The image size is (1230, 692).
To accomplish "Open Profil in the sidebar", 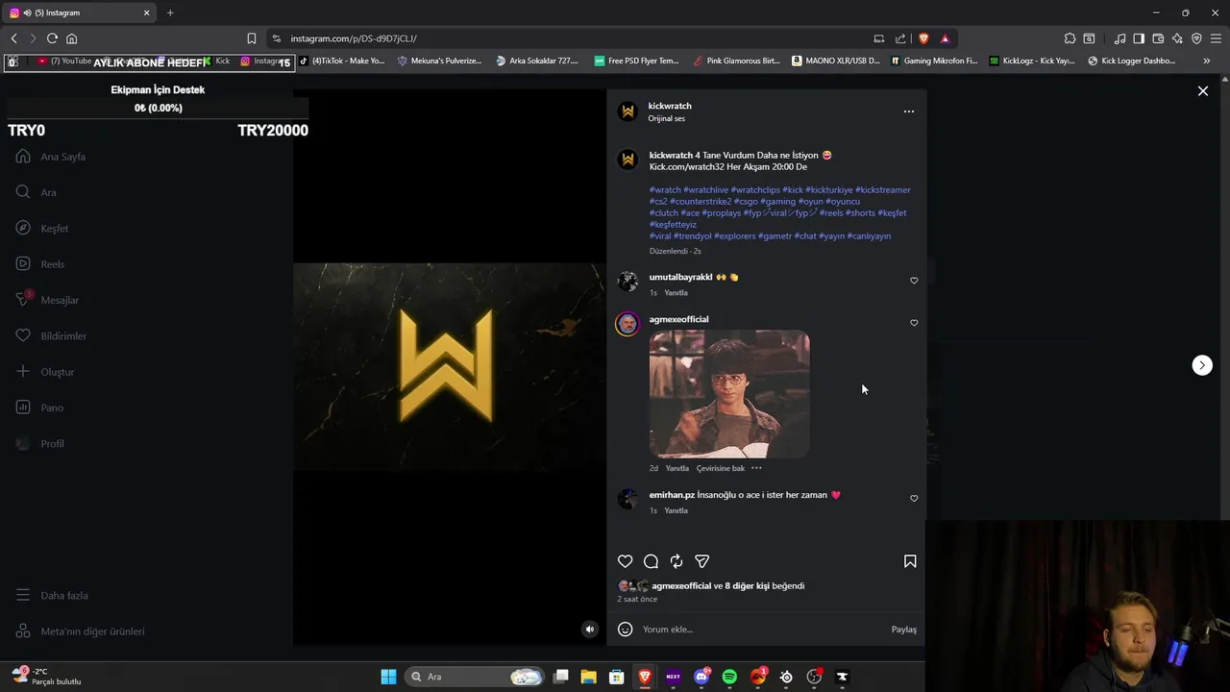I will [x=39, y=444].
